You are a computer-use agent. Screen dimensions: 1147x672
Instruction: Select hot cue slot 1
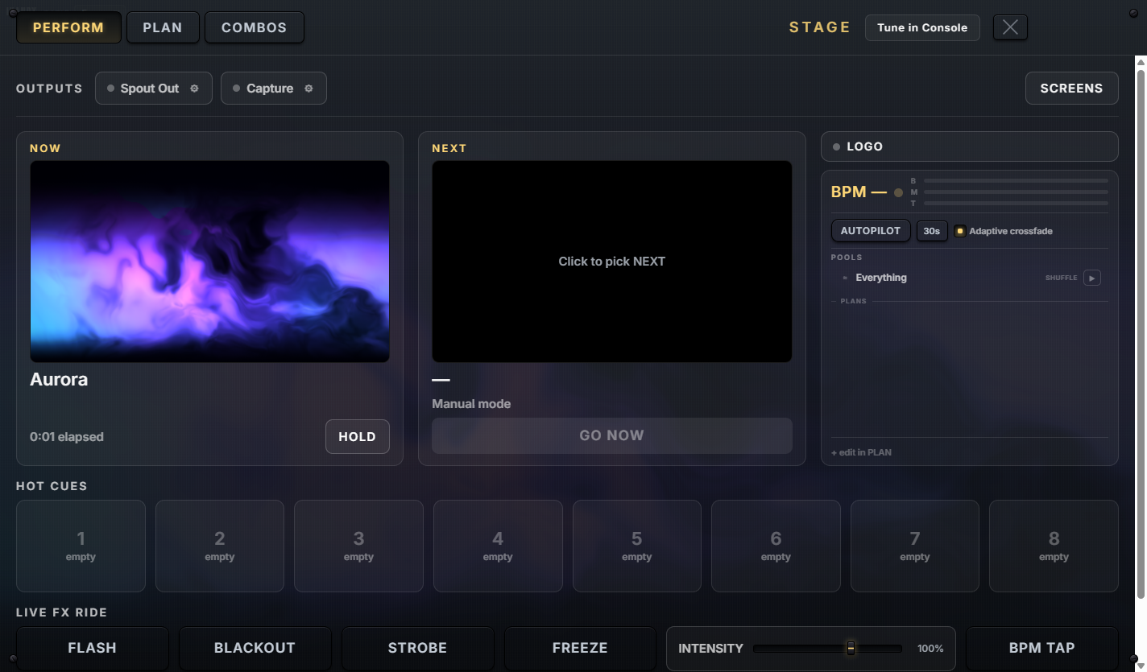click(81, 546)
